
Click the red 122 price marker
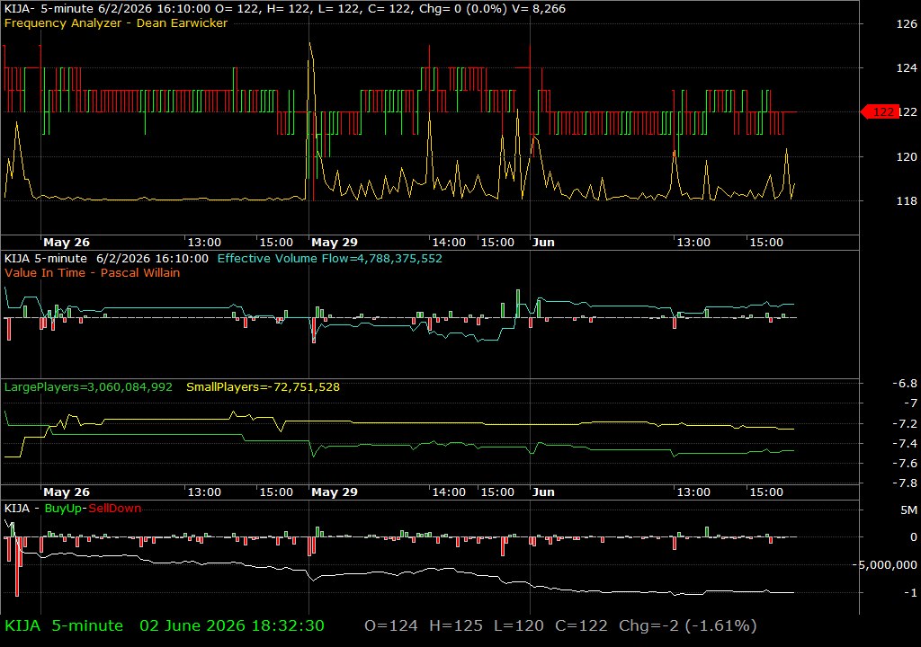pyautogui.click(x=880, y=111)
